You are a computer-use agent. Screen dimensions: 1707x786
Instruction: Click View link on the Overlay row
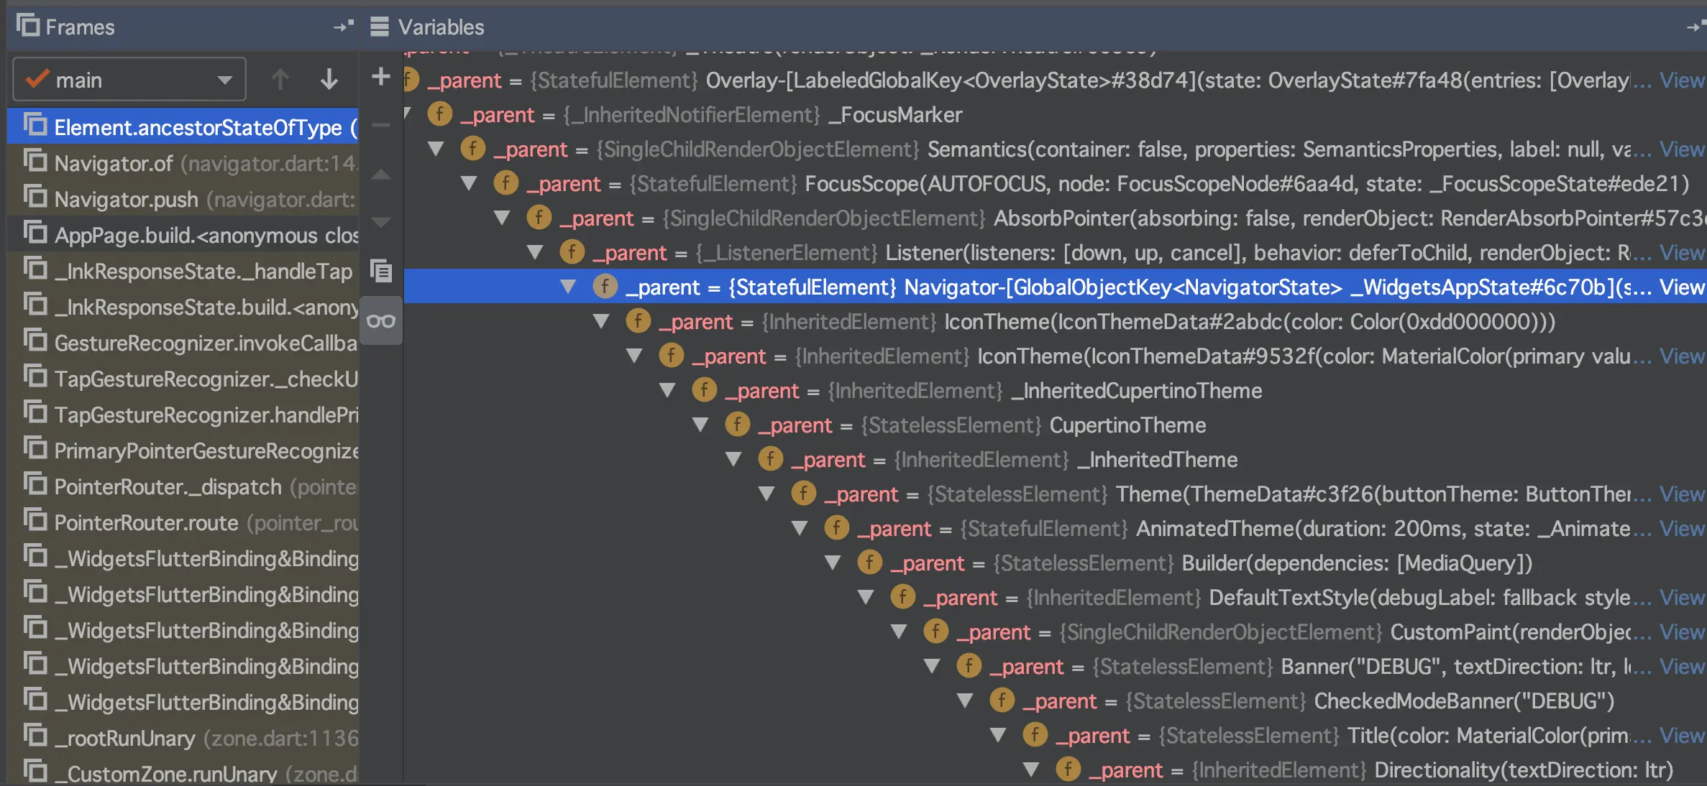pos(1681,80)
